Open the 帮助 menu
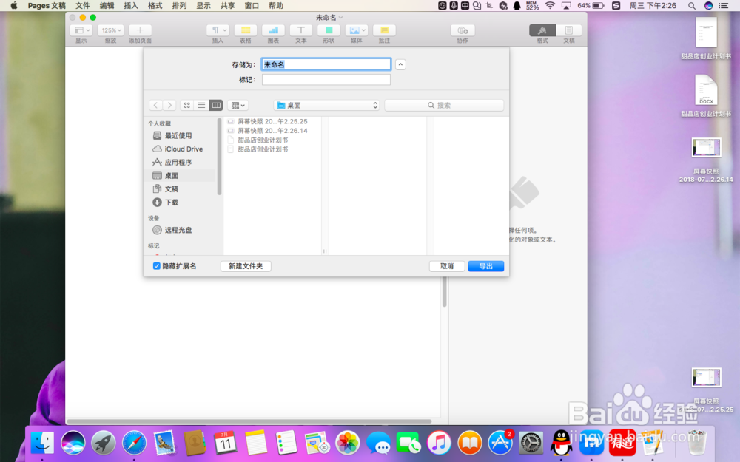The image size is (740, 462). tap(275, 6)
